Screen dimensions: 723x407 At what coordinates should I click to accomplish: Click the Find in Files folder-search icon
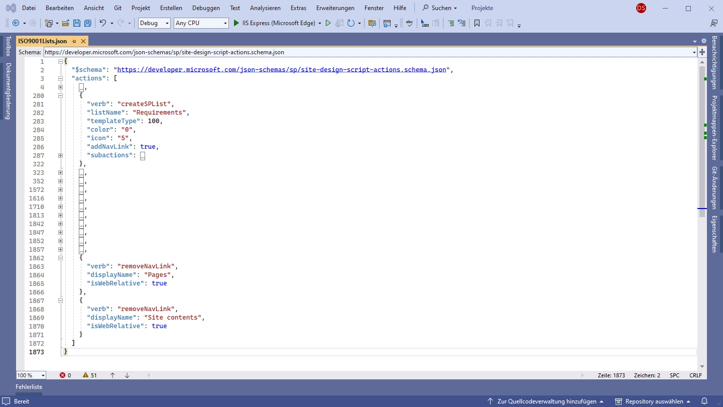[372, 23]
